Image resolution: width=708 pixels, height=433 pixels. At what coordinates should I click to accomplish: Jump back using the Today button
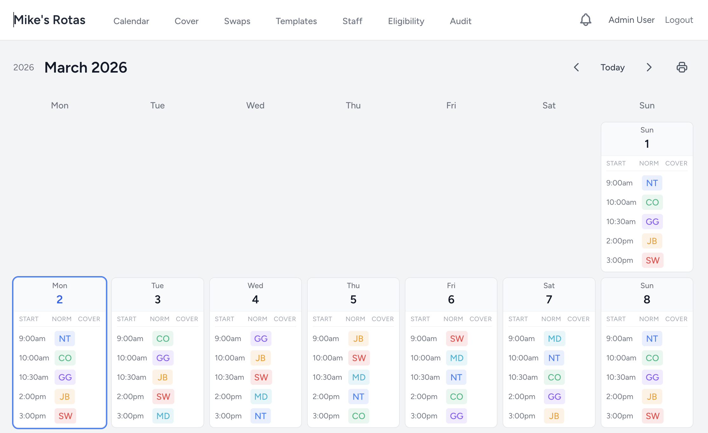612,67
